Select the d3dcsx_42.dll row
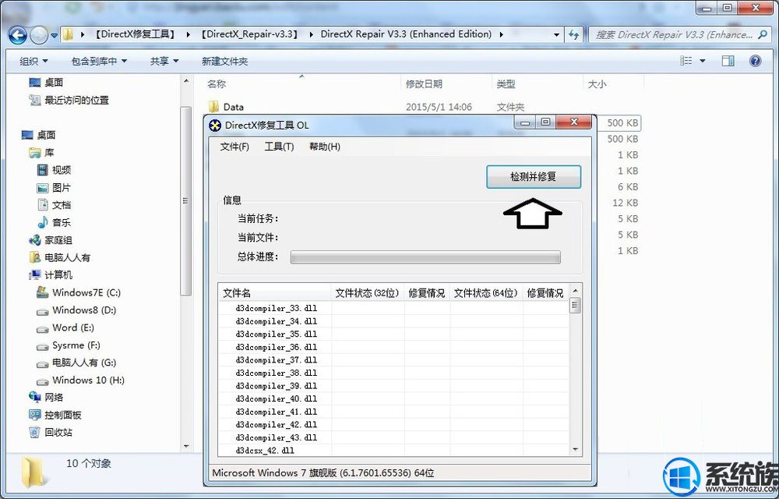 pos(394,451)
